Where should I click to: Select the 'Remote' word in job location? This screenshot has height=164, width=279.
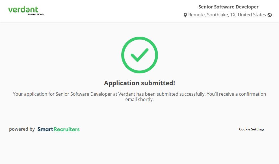click(x=196, y=15)
